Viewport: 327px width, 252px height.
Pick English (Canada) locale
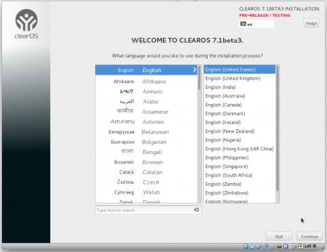click(x=240, y=105)
